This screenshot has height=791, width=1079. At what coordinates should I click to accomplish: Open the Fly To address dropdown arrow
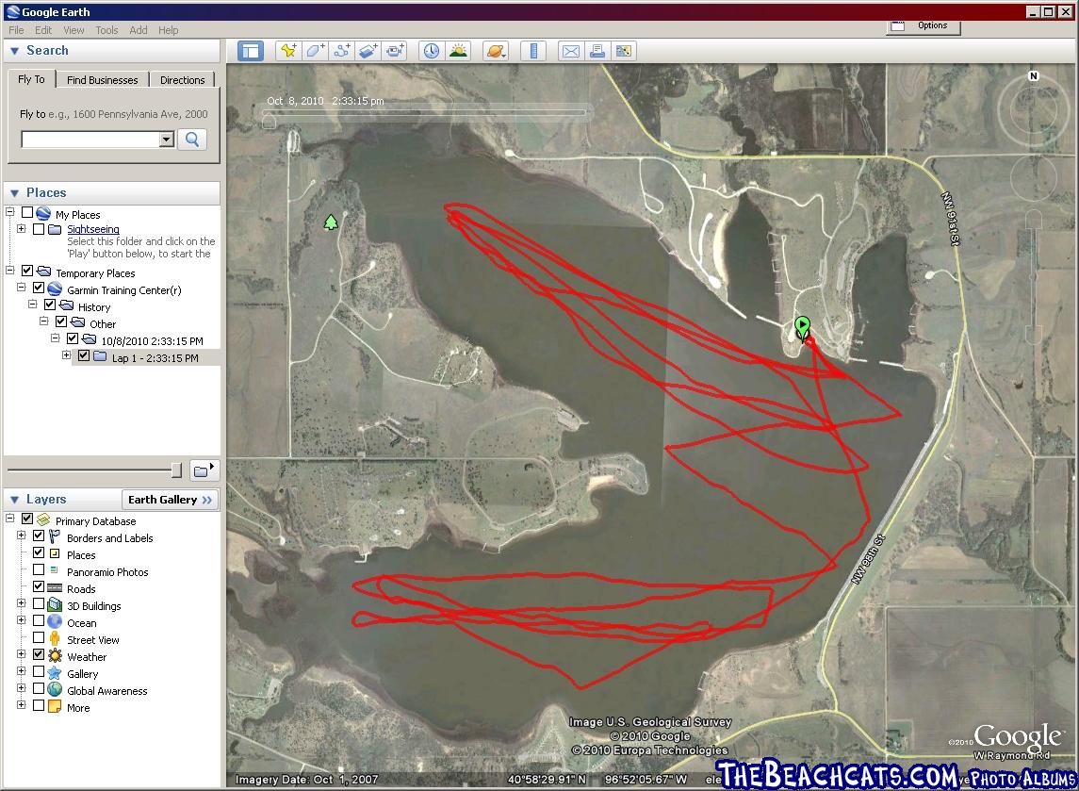[166, 140]
